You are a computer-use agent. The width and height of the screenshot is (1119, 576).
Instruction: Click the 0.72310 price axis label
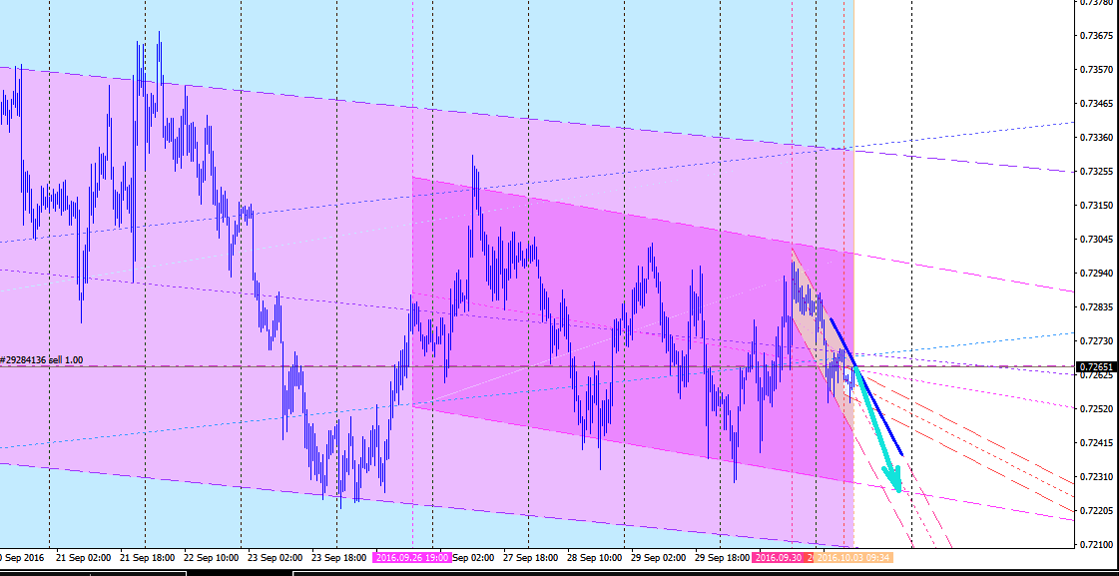coord(1095,476)
